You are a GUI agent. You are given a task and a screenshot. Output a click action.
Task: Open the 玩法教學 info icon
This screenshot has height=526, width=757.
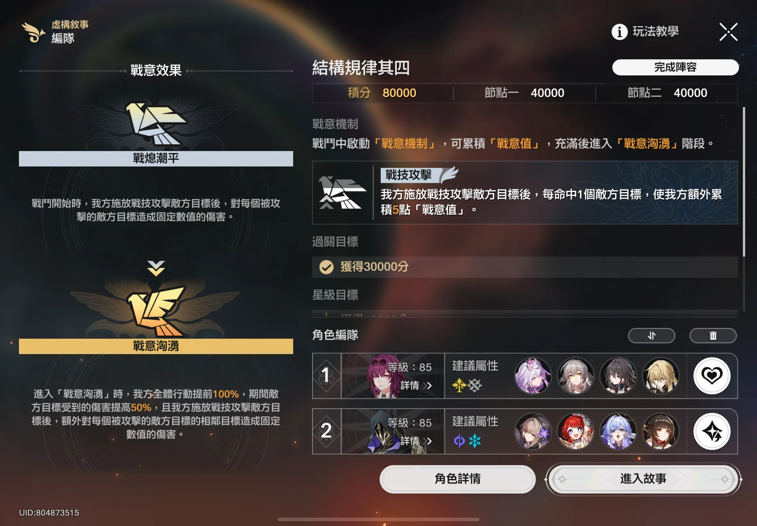tap(619, 32)
